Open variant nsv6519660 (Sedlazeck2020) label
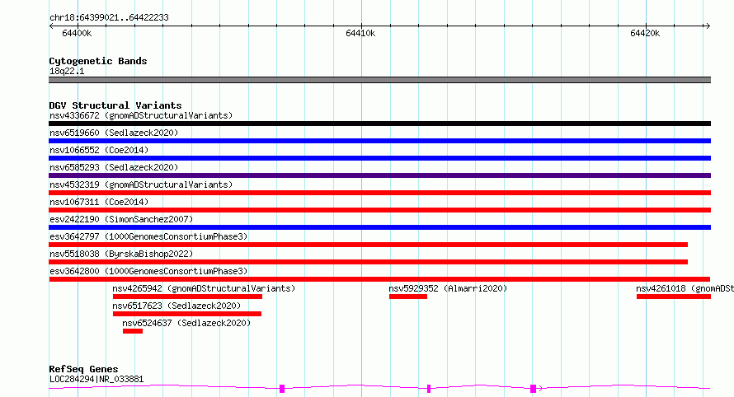The height and width of the screenshot is (397, 734). pyautogui.click(x=114, y=133)
